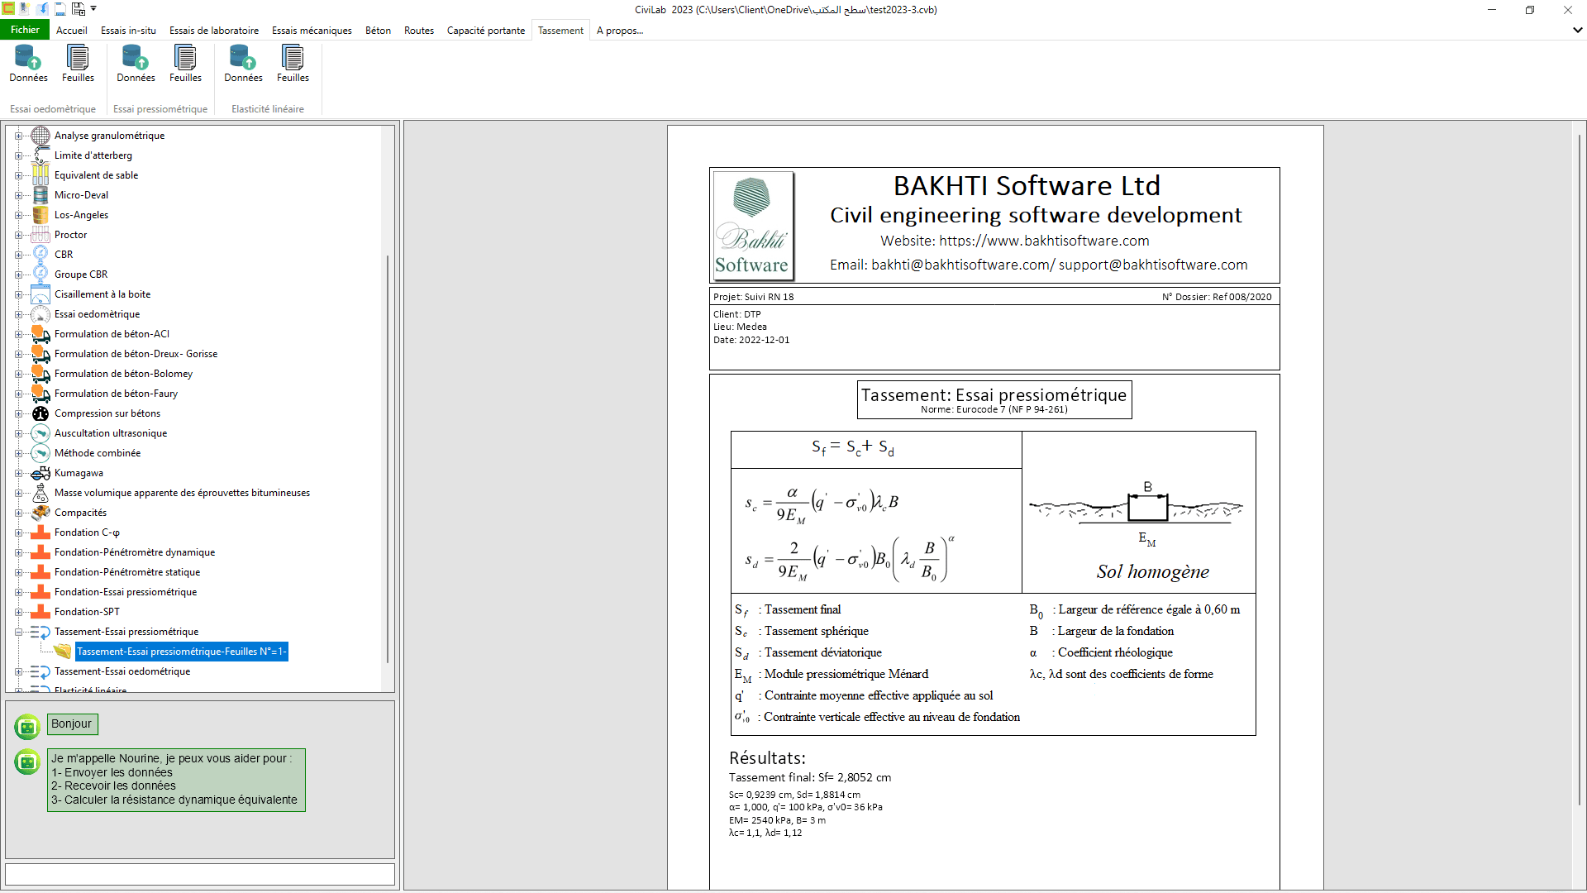
Task: Expand the Groupe CBR node
Action: point(18,275)
